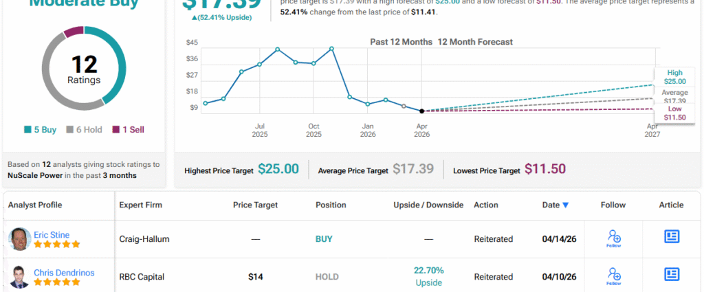The height and width of the screenshot is (292, 704).
Task: Click the gray Hold legend swatch
Action: coord(69,129)
